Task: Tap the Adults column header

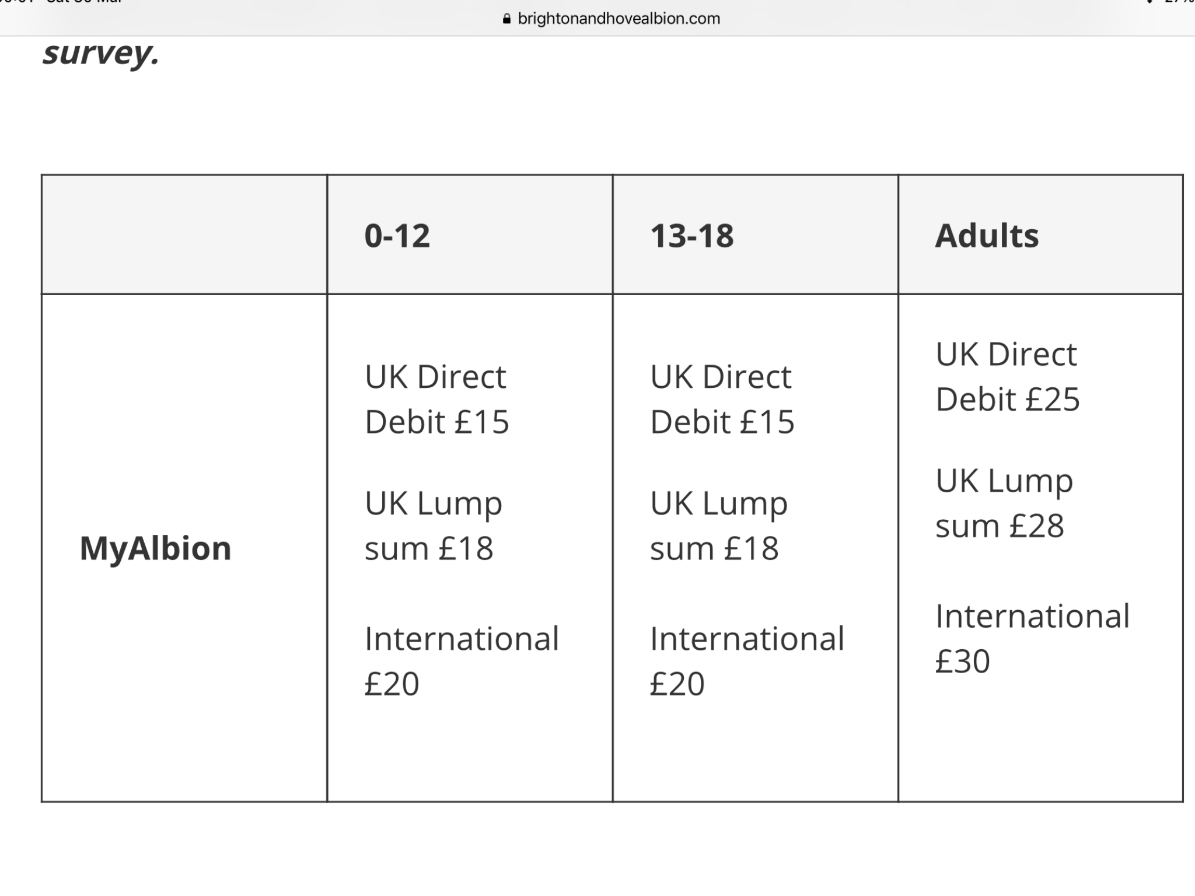Action: click(987, 236)
